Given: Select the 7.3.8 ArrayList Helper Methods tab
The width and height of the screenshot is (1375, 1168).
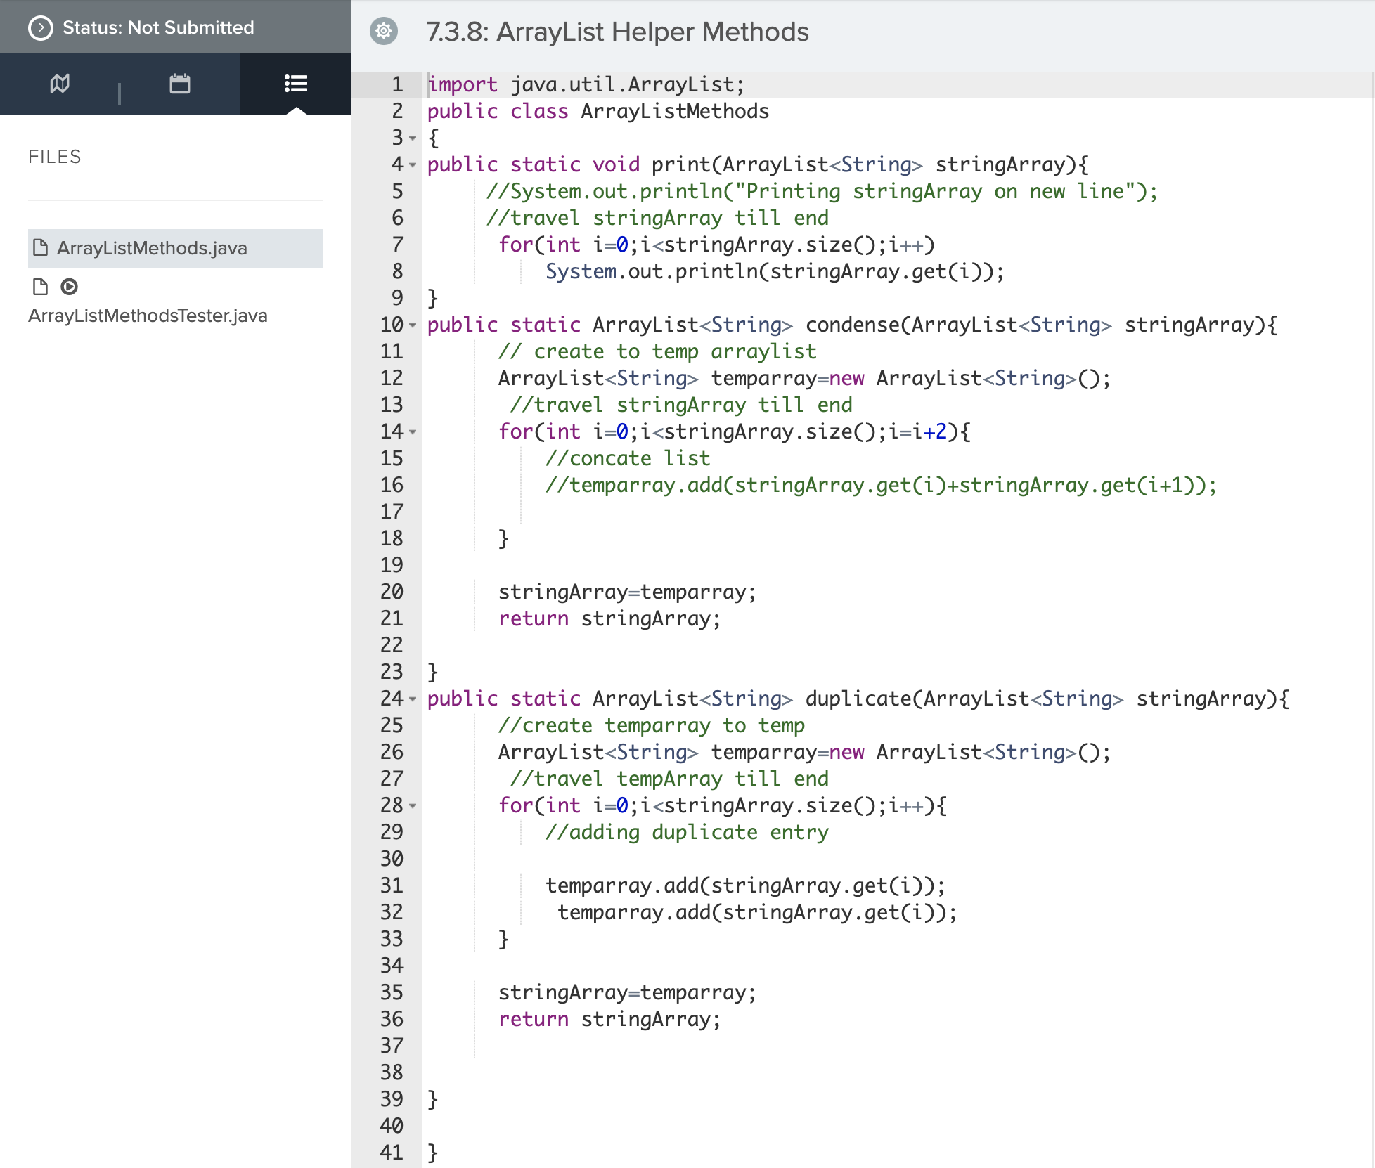Looking at the screenshot, I should click(613, 32).
